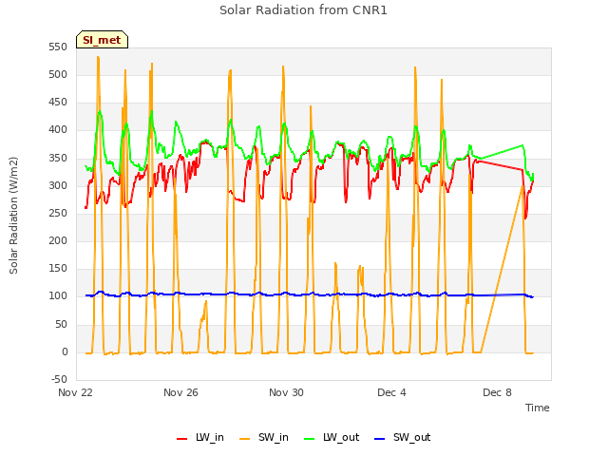The width and height of the screenshot is (608, 456).
Task: Click the 100 y-axis tick label
Action: click(x=58, y=295)
